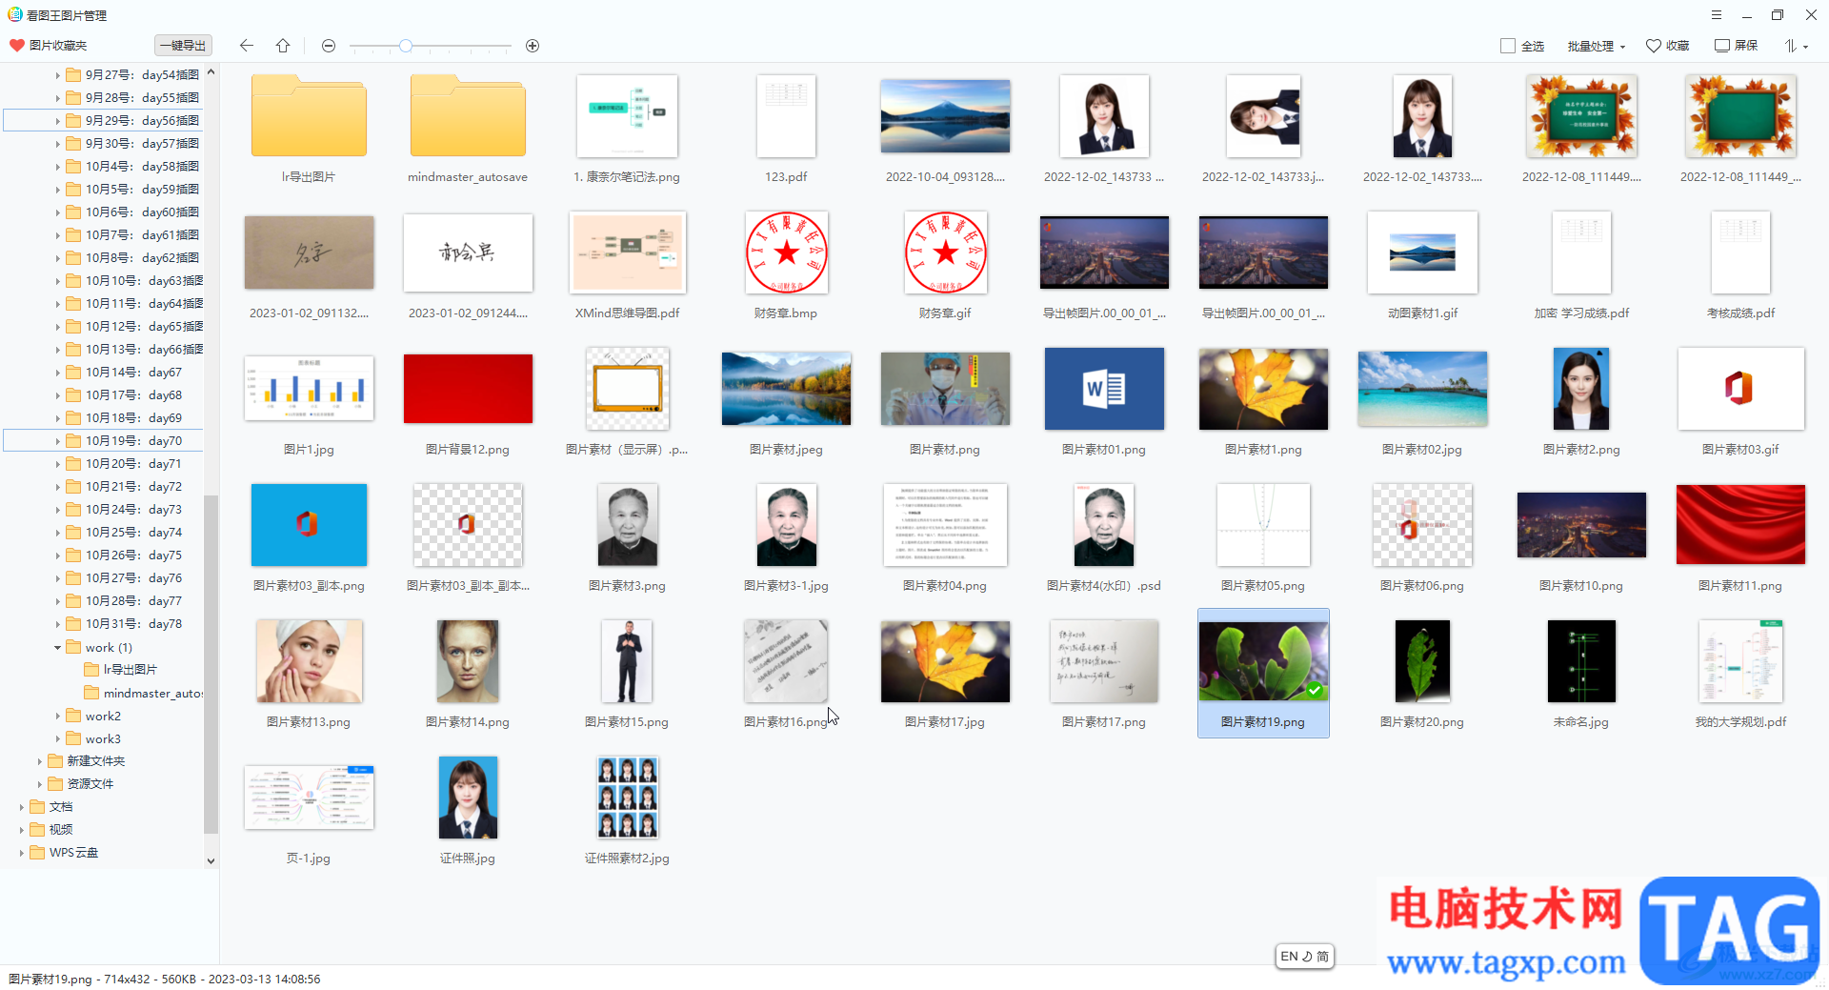
Task: Select the XMind思维导图.pdf file
Action: coord(627,253)
